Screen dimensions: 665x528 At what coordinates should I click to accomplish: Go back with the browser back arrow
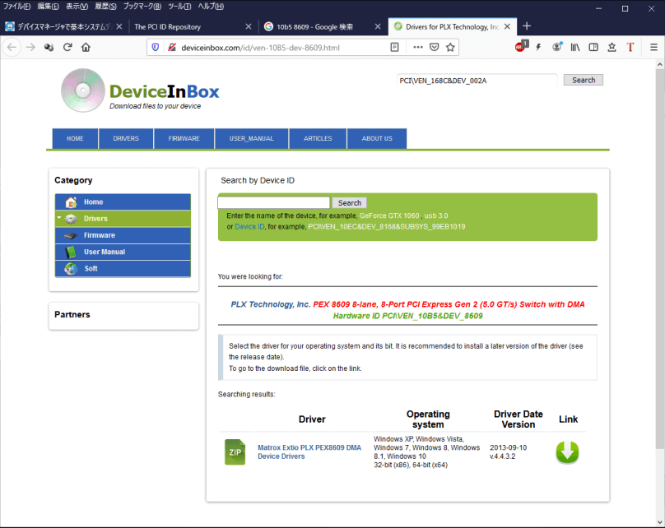click(12, 48)
